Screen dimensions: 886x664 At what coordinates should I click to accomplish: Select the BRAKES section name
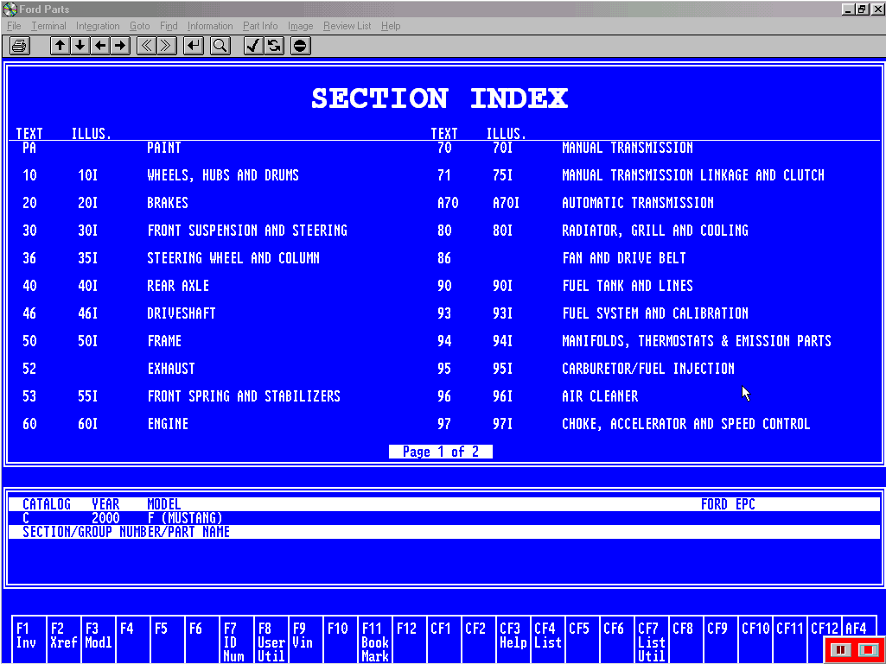point(168,203)
